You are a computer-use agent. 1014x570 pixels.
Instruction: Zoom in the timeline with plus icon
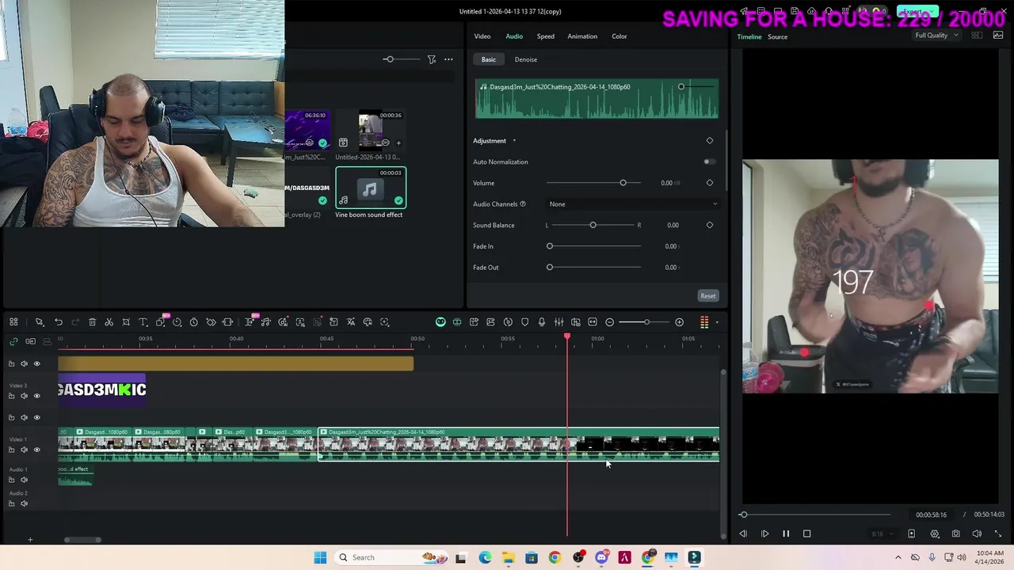click(679, 322)
